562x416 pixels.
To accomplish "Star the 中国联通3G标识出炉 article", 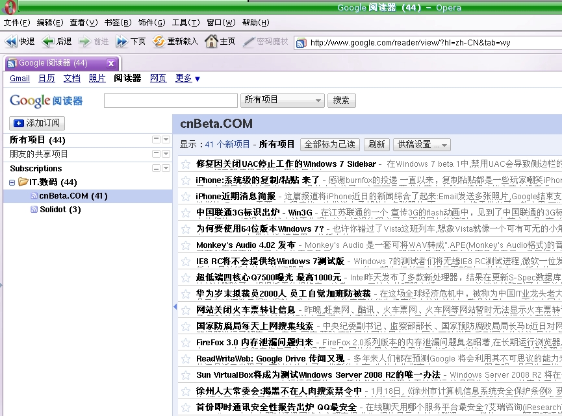I will (186, 213).
